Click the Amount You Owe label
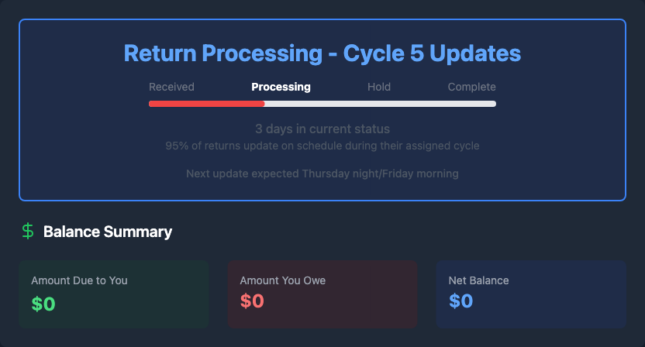Image resolution: width=645 pixels, height=347 pixels. (x=282, y=280)
